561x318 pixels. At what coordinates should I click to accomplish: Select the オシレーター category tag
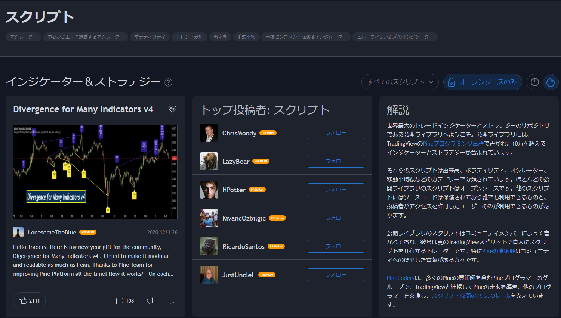[x=24, y=37]
